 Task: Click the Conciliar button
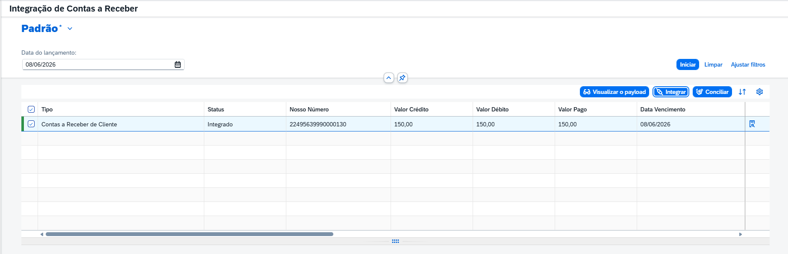[x=712, y=92]
